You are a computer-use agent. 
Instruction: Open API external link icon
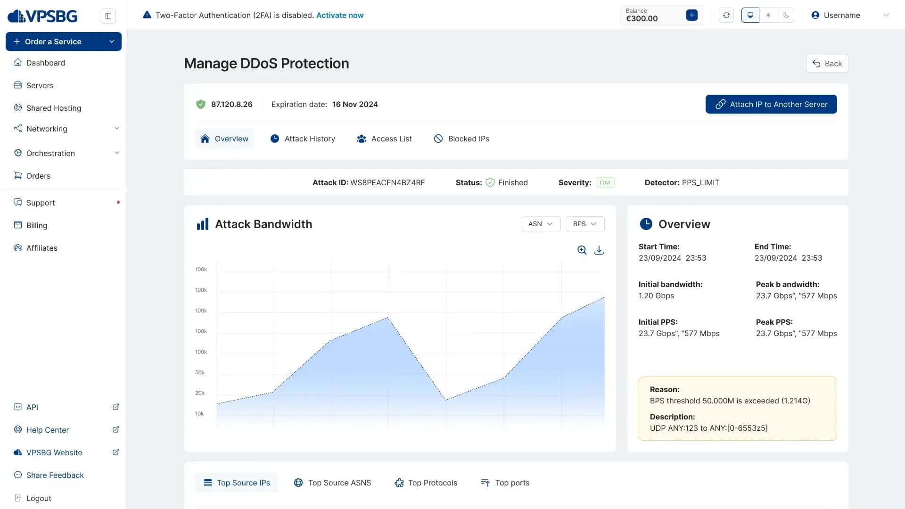point(116,407)
